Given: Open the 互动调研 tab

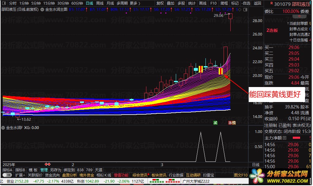Looking at the screenshot, I should pos(193,175).
